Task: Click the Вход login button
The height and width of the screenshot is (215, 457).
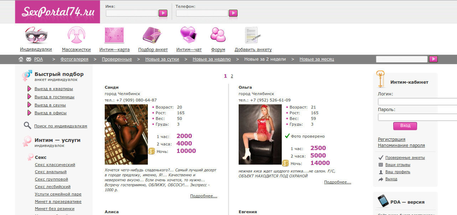Action: tap(405, 126)
